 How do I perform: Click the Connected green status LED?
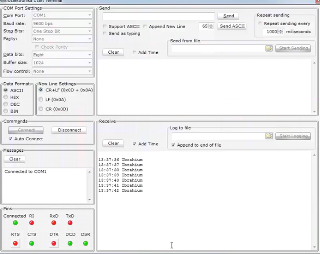(15, 223)
